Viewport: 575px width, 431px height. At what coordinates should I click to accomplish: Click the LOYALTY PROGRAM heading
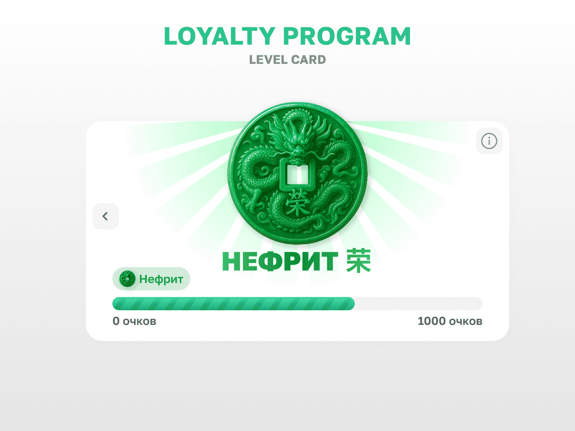[287, 36]
